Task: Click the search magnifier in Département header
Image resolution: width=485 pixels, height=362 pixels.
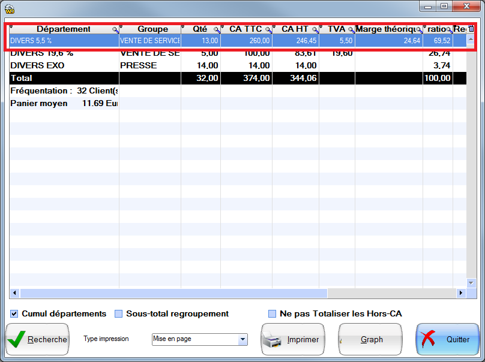Action: [x=115, y=29]
